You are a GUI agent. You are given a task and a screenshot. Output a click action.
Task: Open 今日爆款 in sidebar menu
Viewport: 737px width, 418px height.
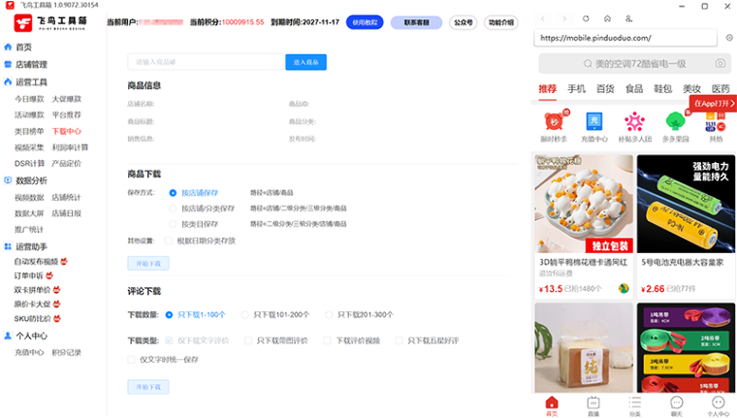coord(29,99)
